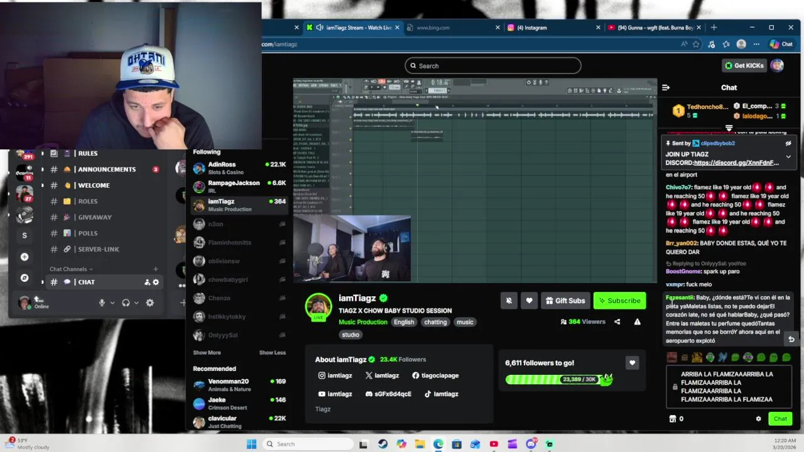Turn off notifications bell for iamTiagz

point(509,301)
